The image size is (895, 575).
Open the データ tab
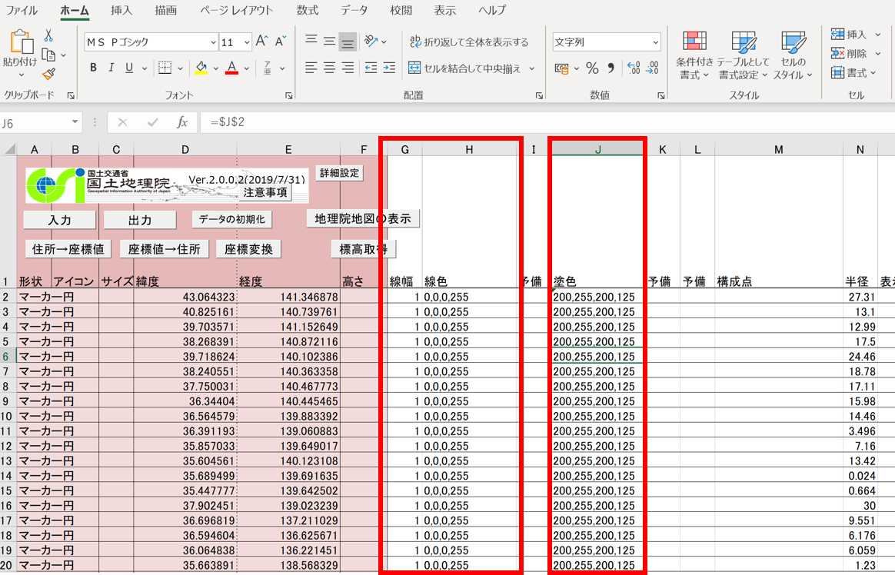pos(354,10)
